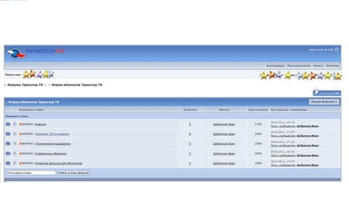The image size is (349, 218).
Task: Click the icon beside вернуться на сайт
Action: [337, 50]
